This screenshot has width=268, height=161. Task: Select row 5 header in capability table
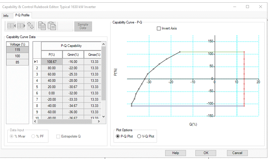tap(37, 87)
